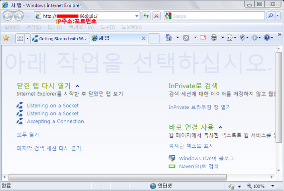Viewport: 284px width, 191px height.
Task: Go to home page via Home icon
Action: pyautogui.click(x=168, y=38)
